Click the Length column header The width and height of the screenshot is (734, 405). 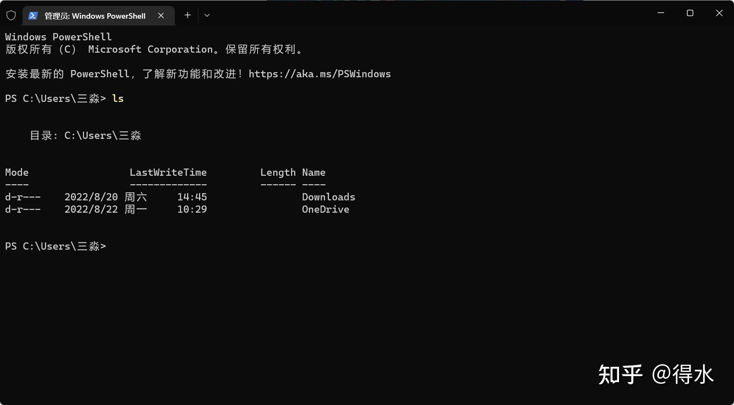(x=278, y=172)
